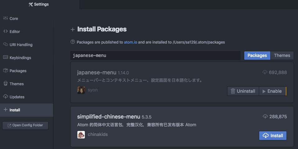
Task: Install the simplified-chinese-menu package
Action: point(273,136)
